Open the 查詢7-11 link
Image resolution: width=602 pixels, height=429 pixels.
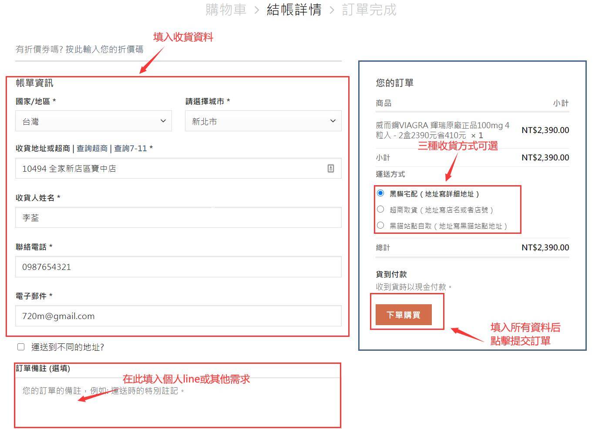point(131,148)
